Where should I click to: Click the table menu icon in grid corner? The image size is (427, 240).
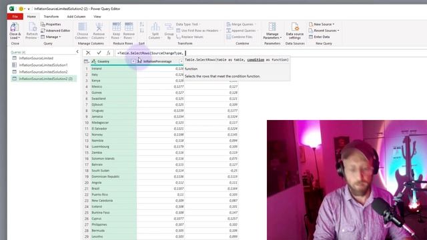86,61
